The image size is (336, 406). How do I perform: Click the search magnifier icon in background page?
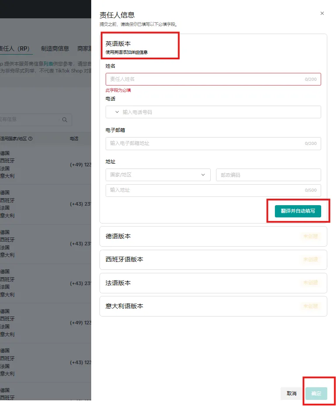(65, 120)
